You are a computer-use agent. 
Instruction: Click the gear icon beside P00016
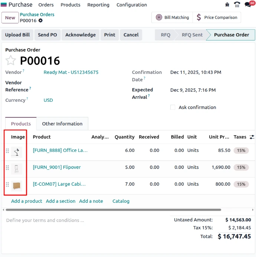tap(41, 21)
